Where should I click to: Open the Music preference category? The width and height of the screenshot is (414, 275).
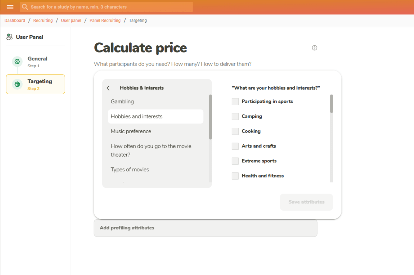(131, 131)
